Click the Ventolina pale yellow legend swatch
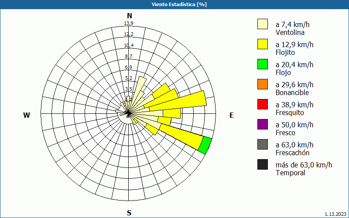The height and width of the screenshot is (218, 349). [x=263, y=24]
